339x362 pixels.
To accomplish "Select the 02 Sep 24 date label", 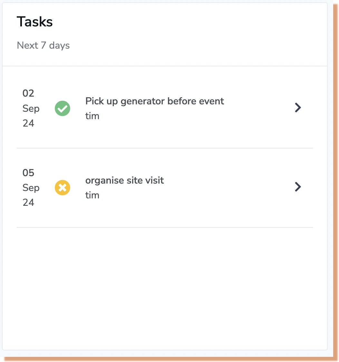I will point(31,108).
